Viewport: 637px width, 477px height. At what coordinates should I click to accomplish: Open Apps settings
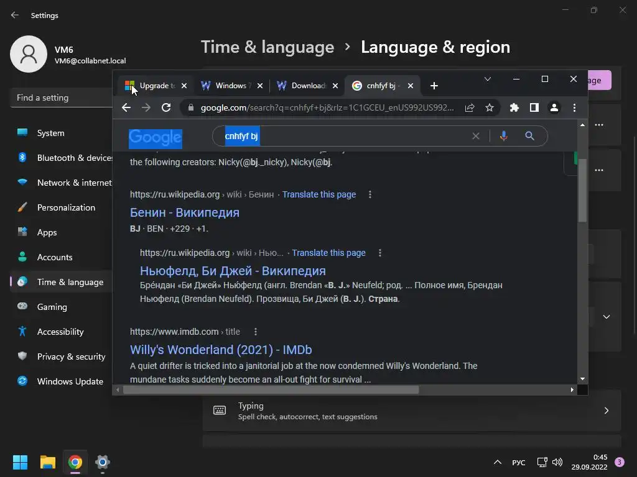(61, 232)
